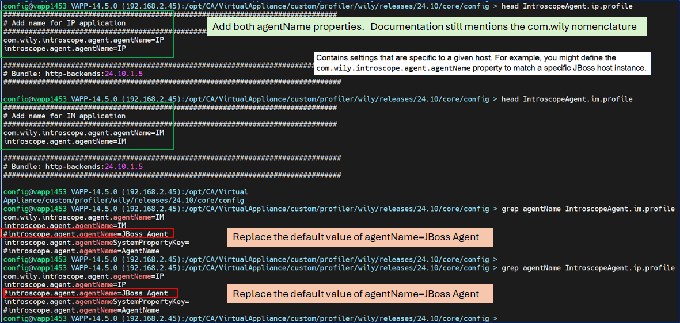Click the "com.wily.introscope.agent.agentName=IP" line in the green box
The image size is (680, 323).
click(x=83, y=40)
